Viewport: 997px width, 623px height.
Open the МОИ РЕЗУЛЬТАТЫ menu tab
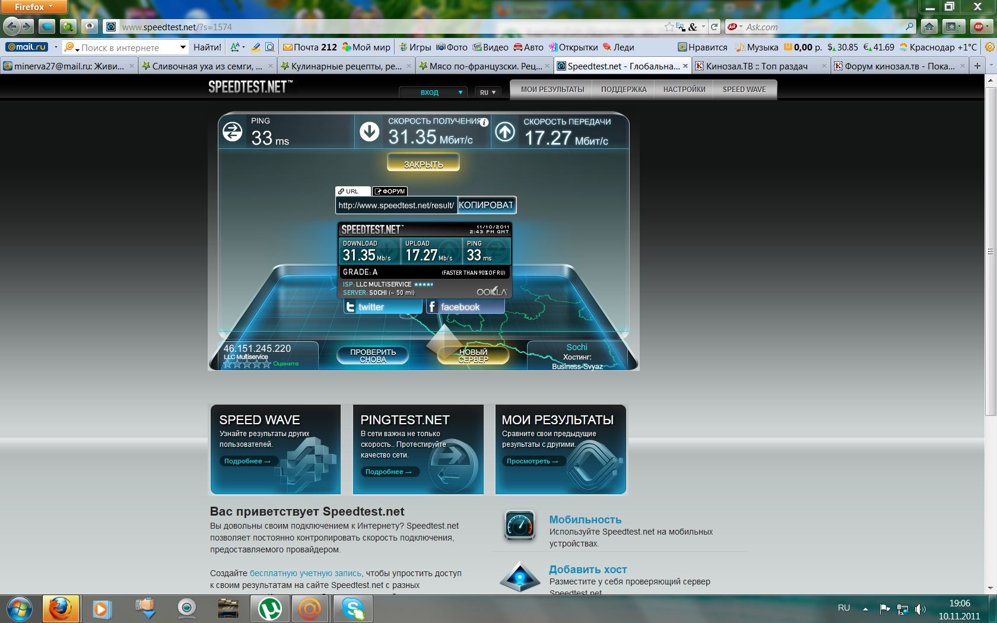coord(553,90)
